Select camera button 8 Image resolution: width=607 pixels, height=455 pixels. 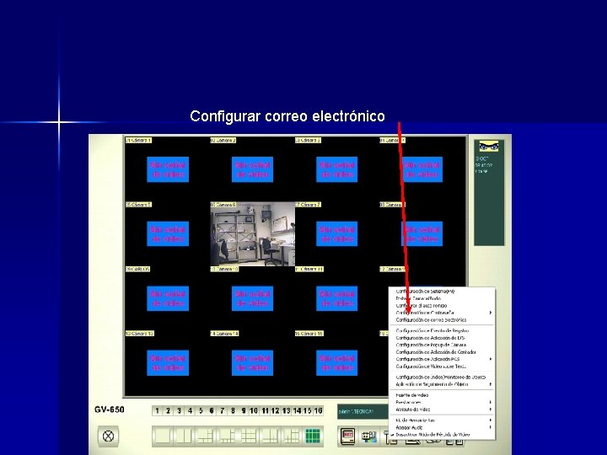233,410
